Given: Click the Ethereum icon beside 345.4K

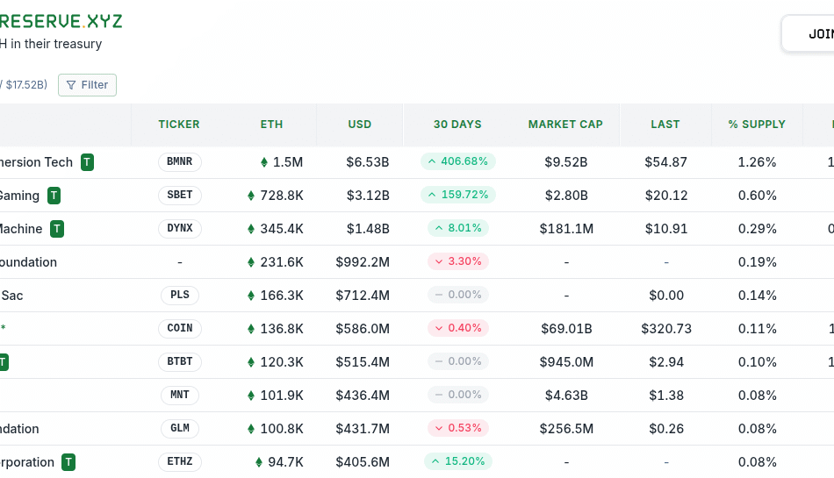Looking at the screenshot, I should pos(251,230).
